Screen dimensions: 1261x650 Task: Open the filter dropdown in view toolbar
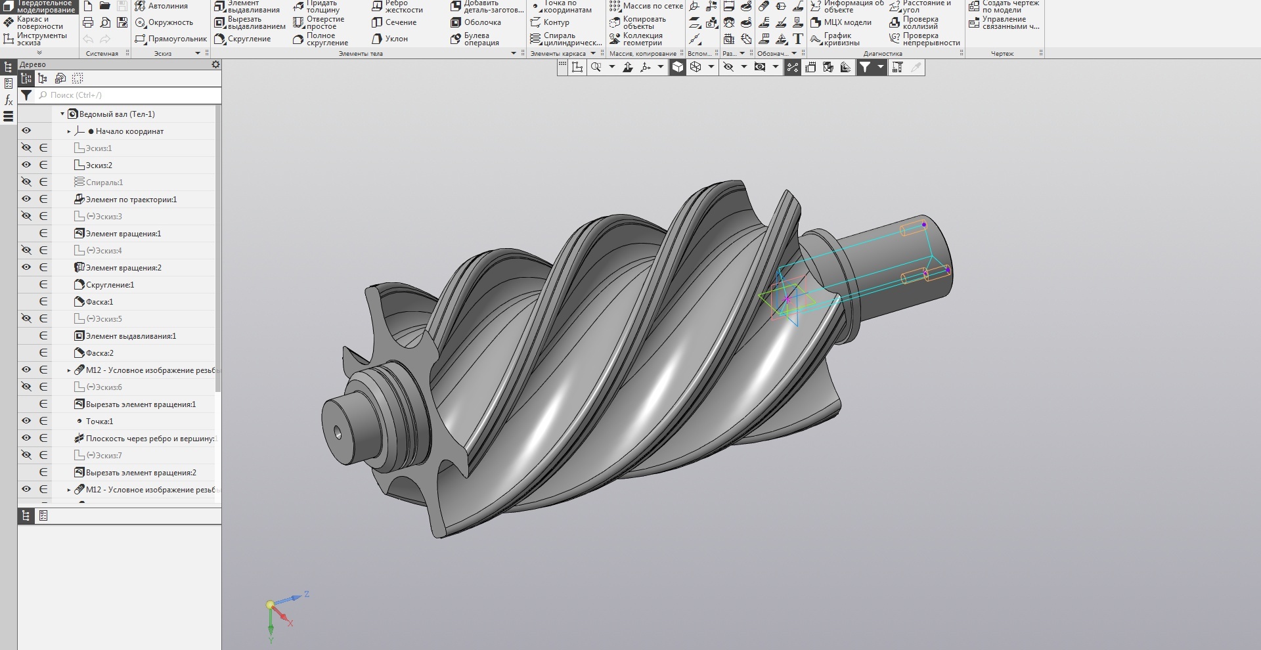coord(881,67)
